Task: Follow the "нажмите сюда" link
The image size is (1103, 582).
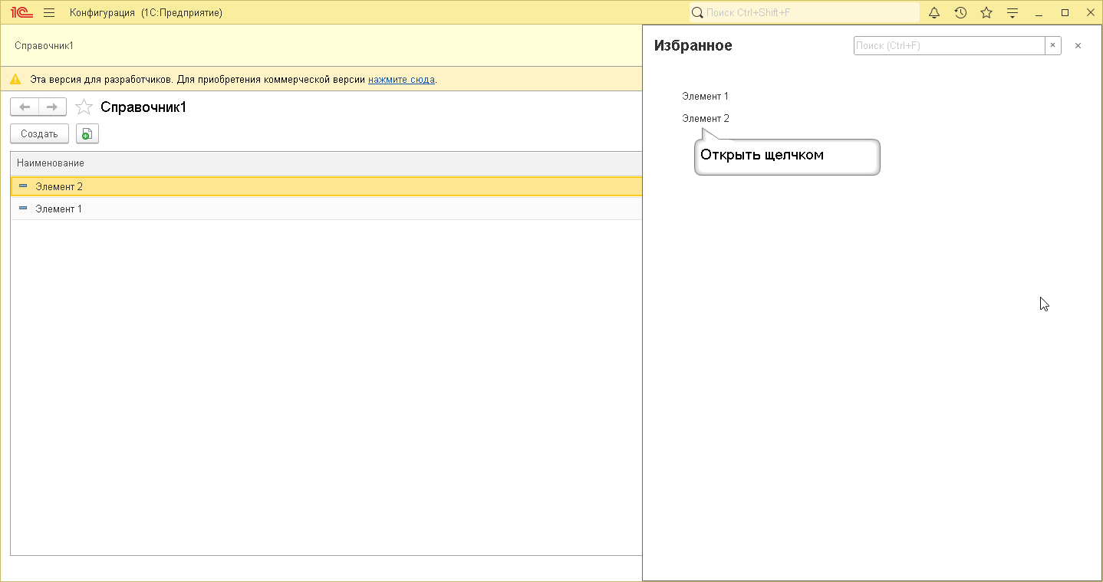Action: [401, 80]
